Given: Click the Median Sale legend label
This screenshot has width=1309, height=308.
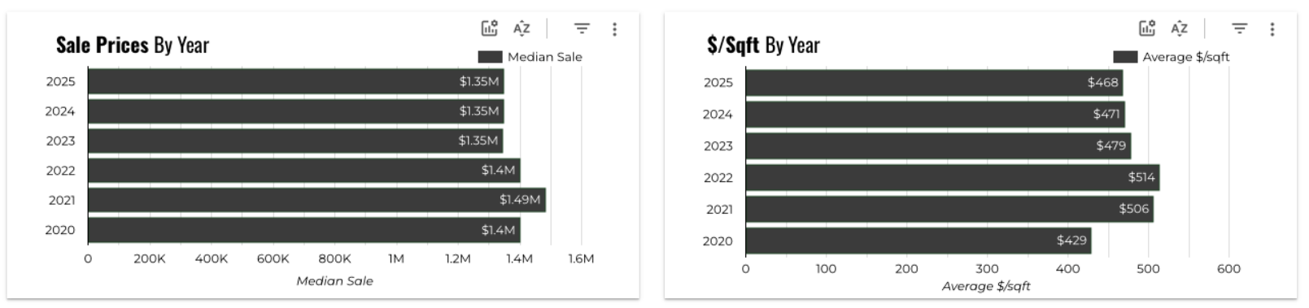Looking at the screenshot, I should pos(545,57).
